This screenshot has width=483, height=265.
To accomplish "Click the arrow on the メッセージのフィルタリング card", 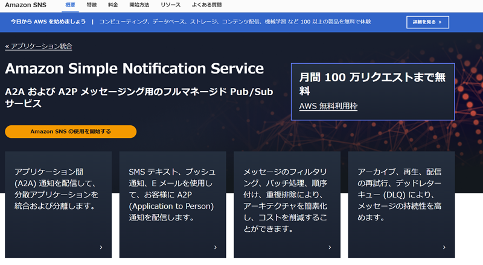I will [330, 247].
